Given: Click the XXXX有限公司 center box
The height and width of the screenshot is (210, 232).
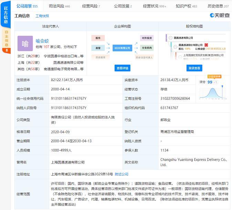Looking at the screenshot, I should click(x=122, y=48).
